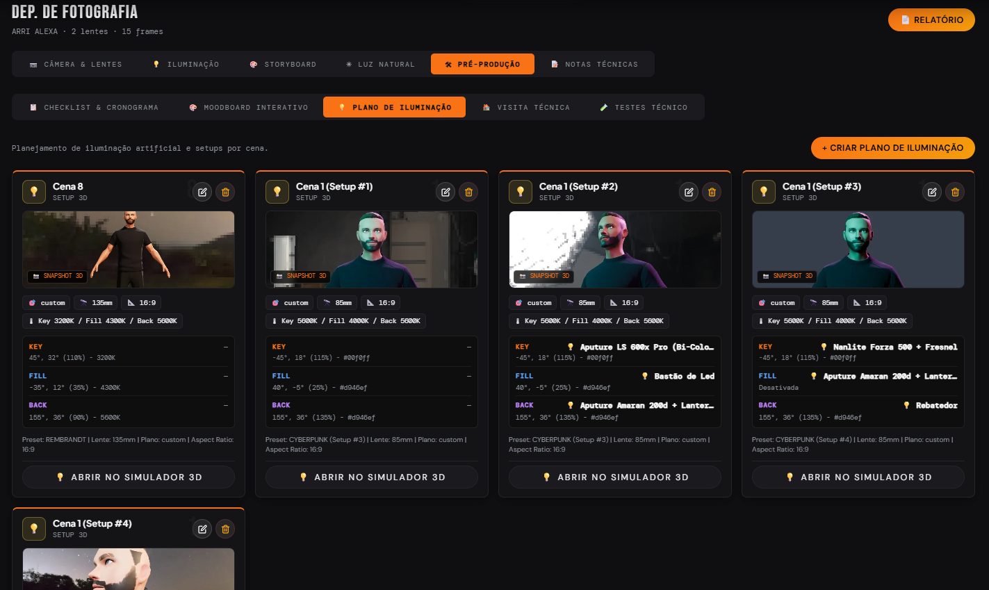989x590 pixels.
Task: Delete Cena 1 (Setup #3) card
Action: coord(955,192)
